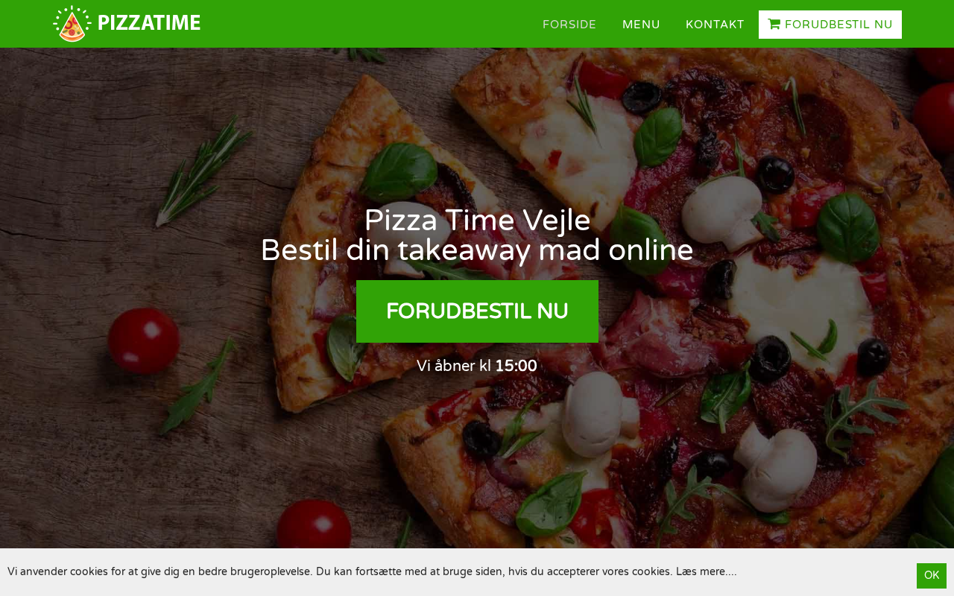Open the Læs mere cookie link
Image resolution: width=954 pixels, height=596 pixels.
click(x=706, y=571)
